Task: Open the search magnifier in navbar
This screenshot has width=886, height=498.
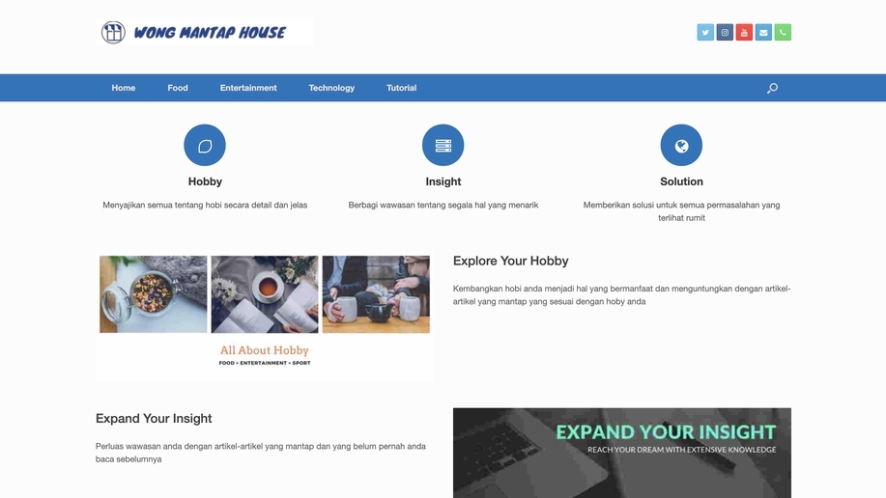Action: [x=772, y=88]
